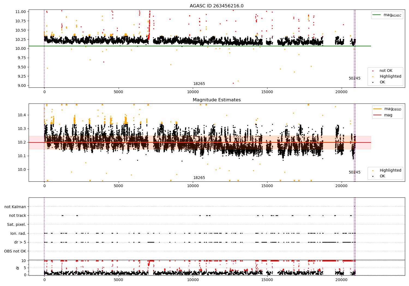Click the orange mag OBSID legend line

coord(378,109)
